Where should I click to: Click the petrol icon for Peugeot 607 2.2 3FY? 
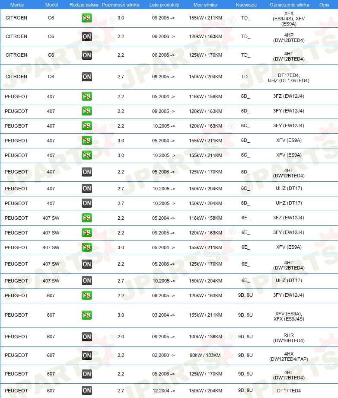(x=87, y=295)
